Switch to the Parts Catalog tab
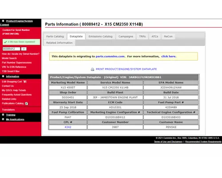The width and height of the screenshot is (222, 178). [55, 36]
